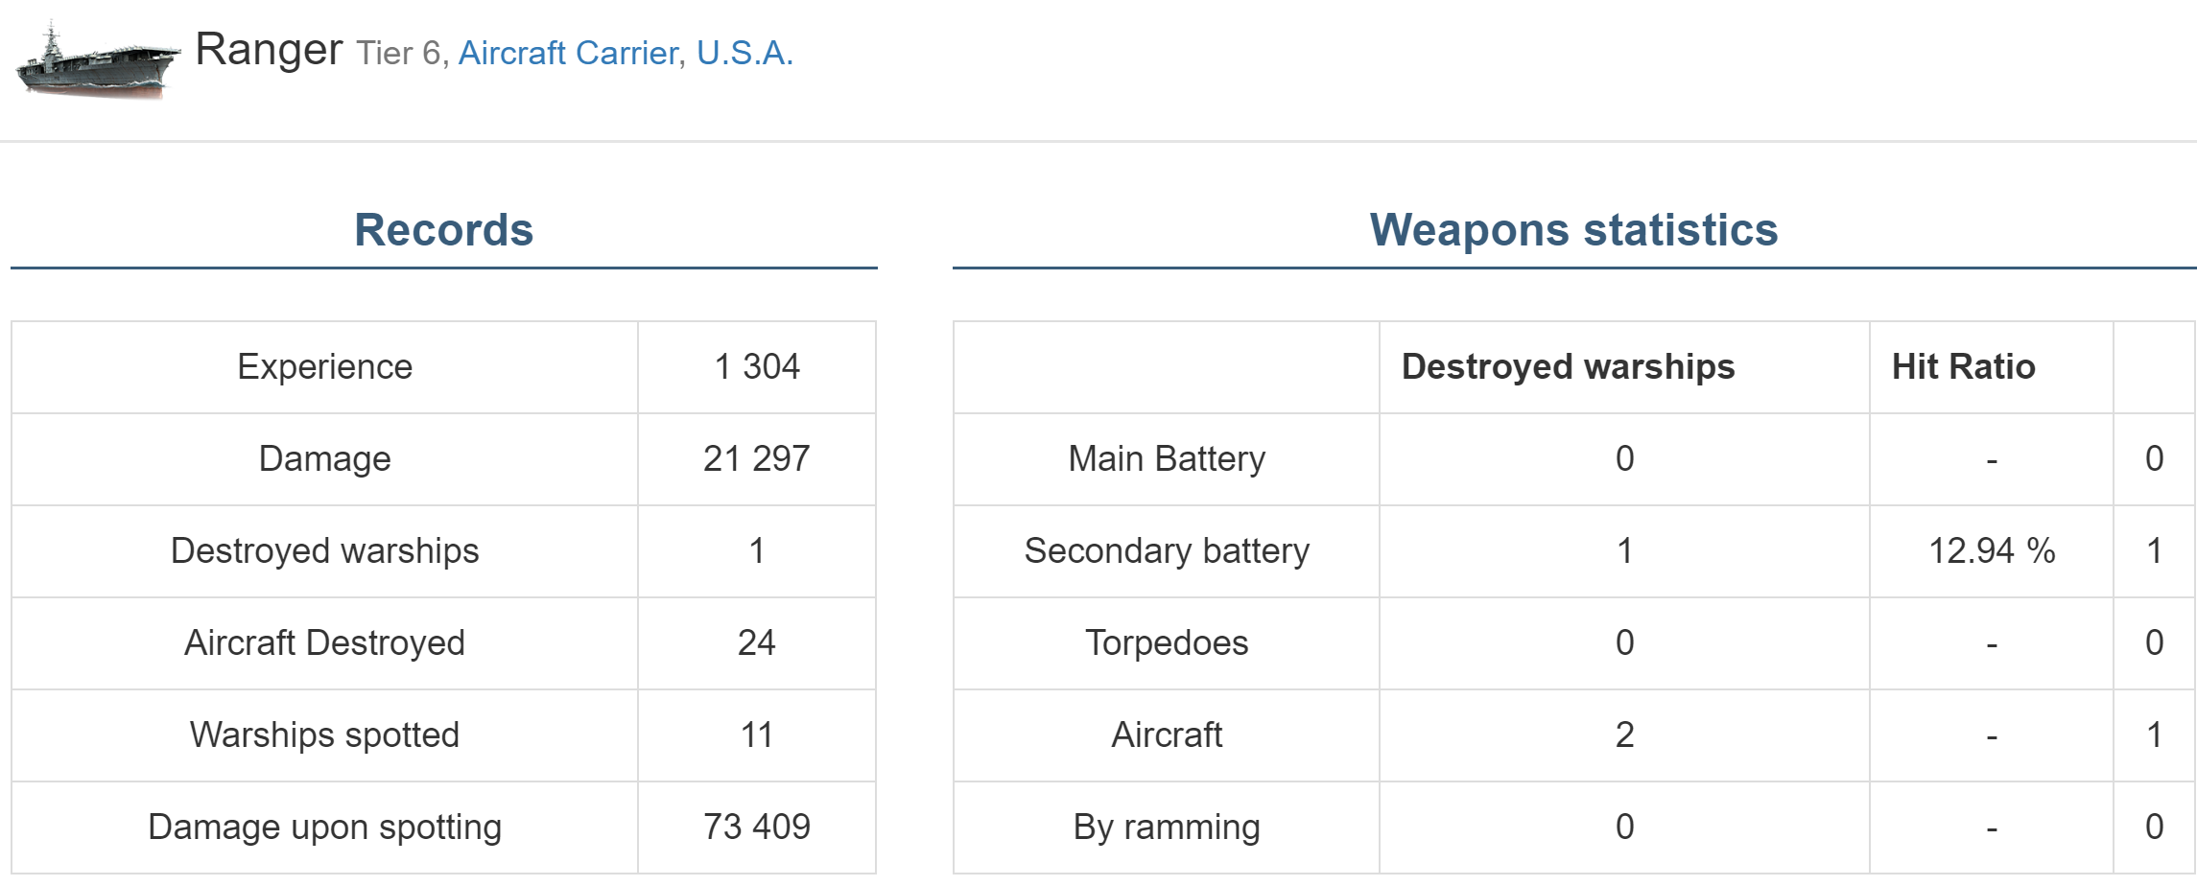Click the Secondary battery hit ratio 12.94 %
2197x886 pixels.
(1991, 550)
